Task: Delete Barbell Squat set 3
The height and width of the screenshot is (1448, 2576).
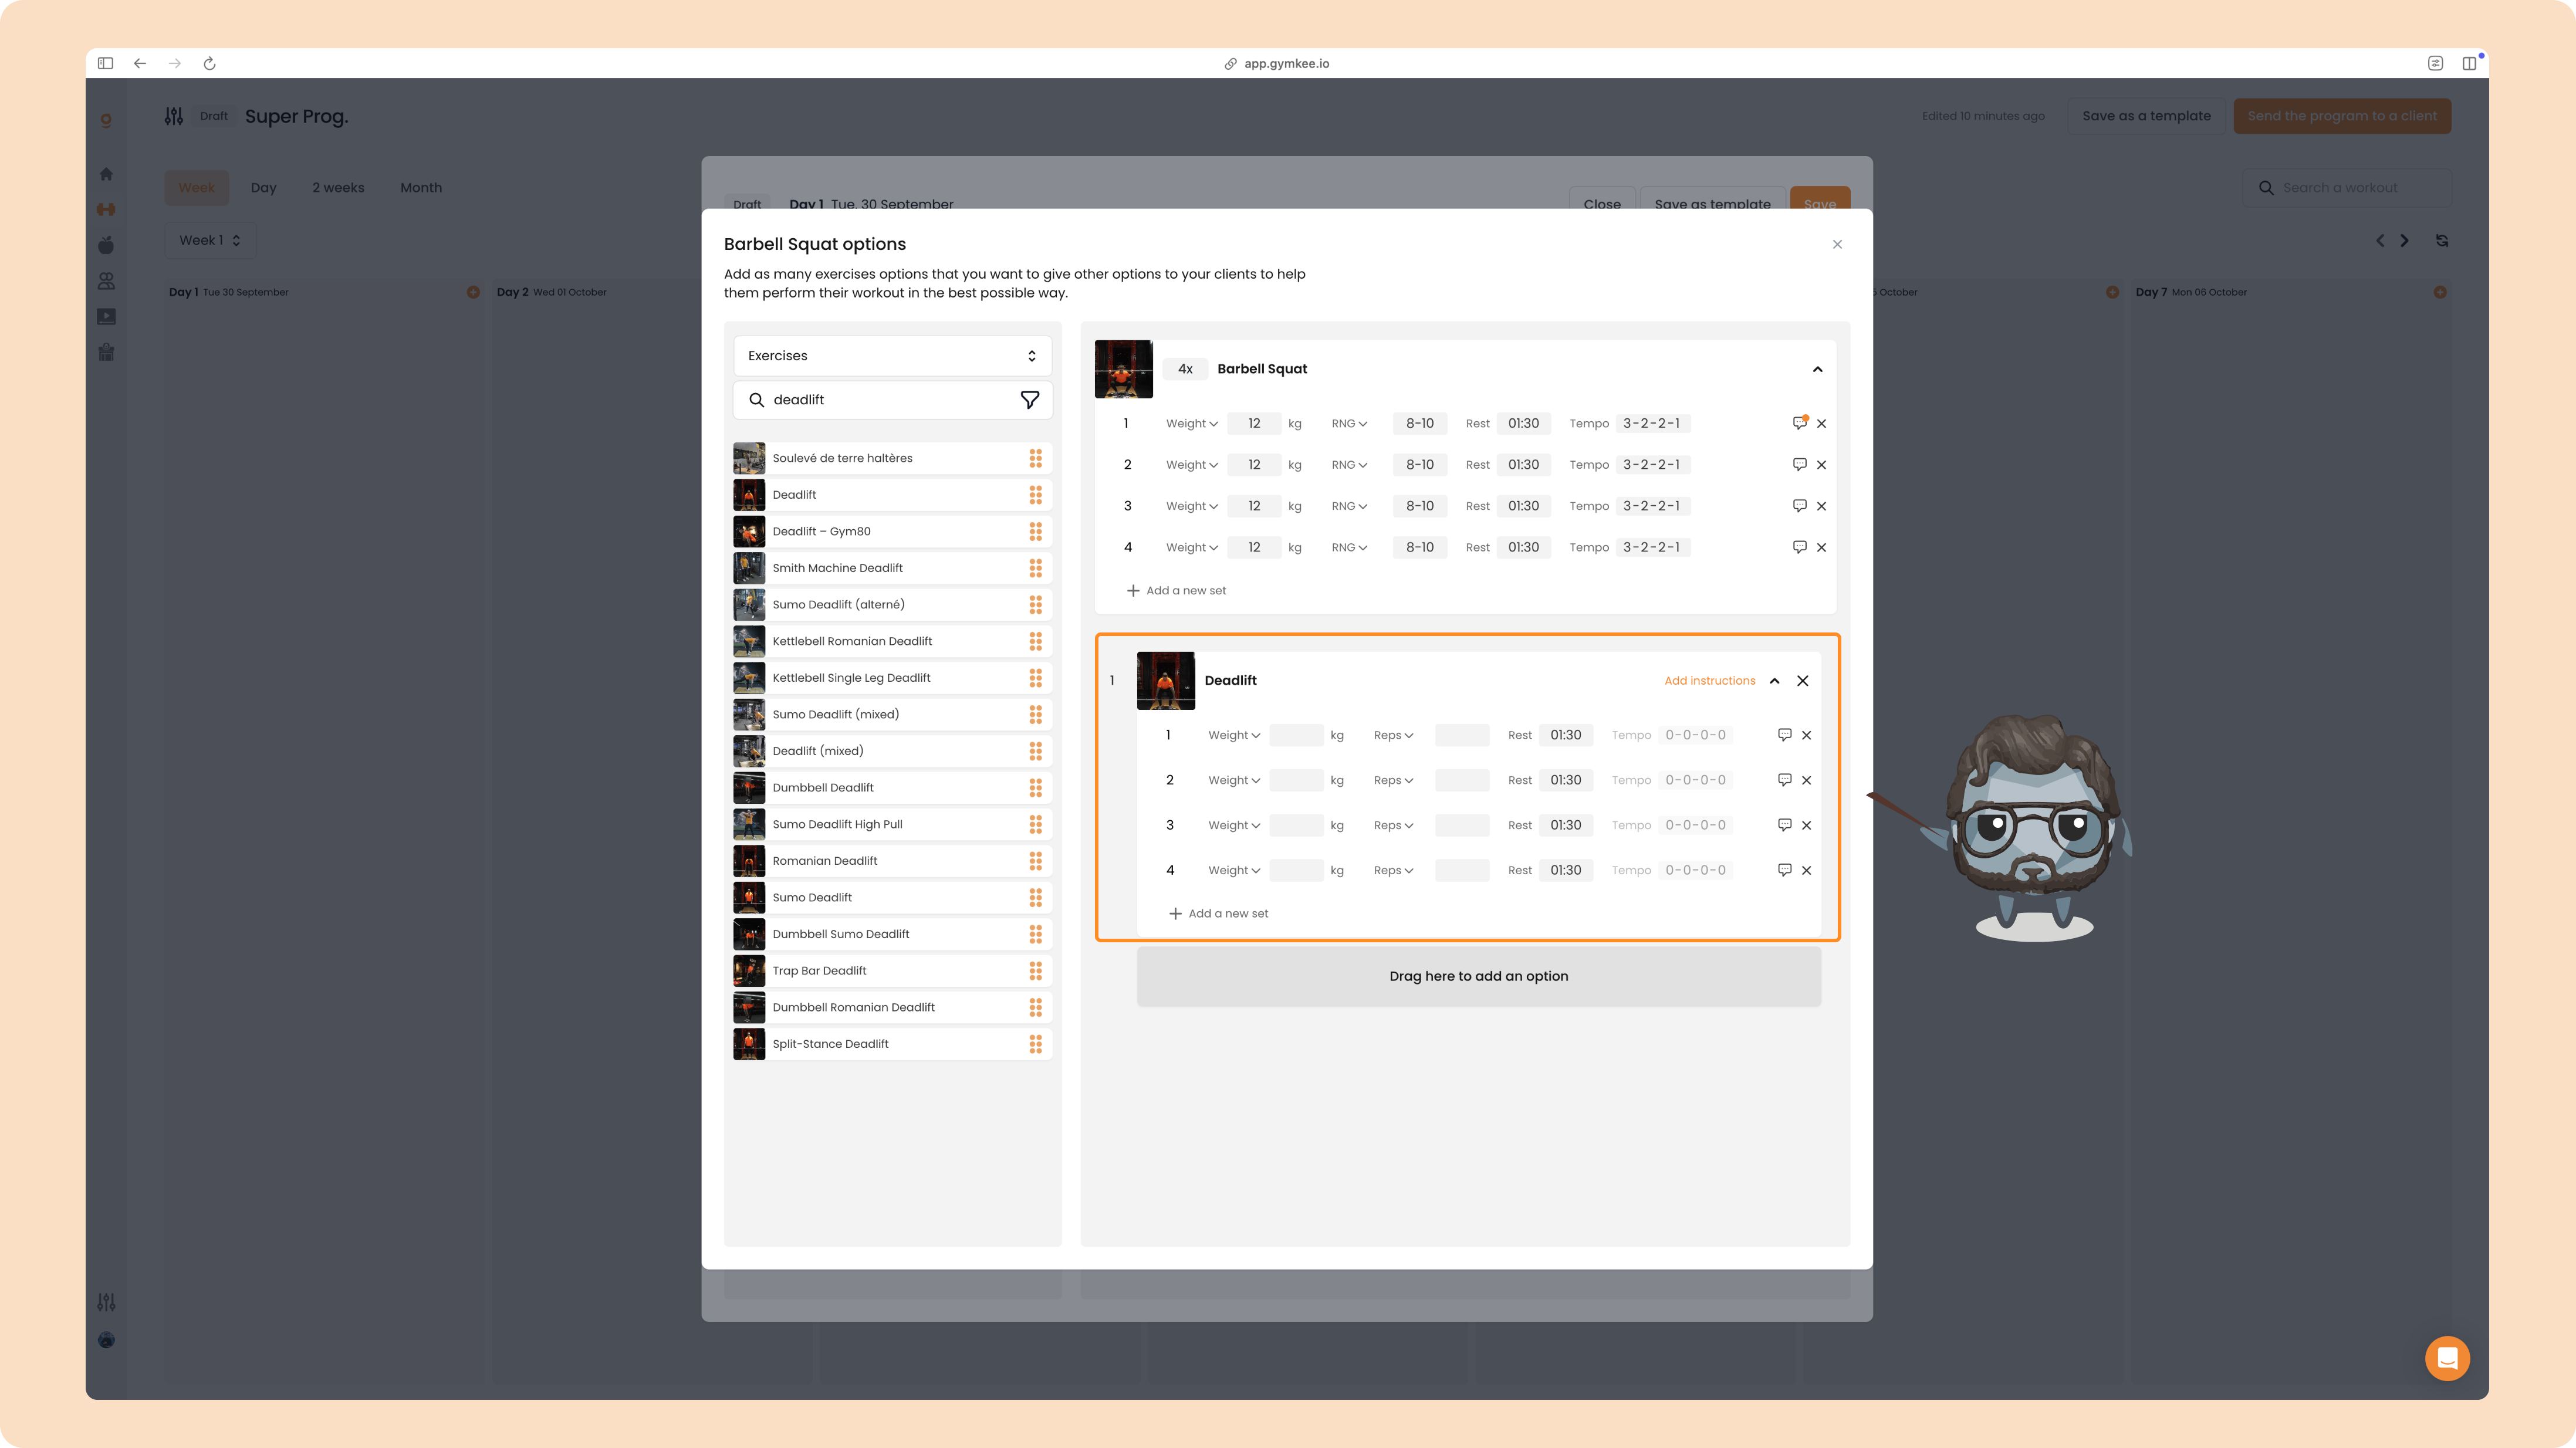Action: [1821, 506]
